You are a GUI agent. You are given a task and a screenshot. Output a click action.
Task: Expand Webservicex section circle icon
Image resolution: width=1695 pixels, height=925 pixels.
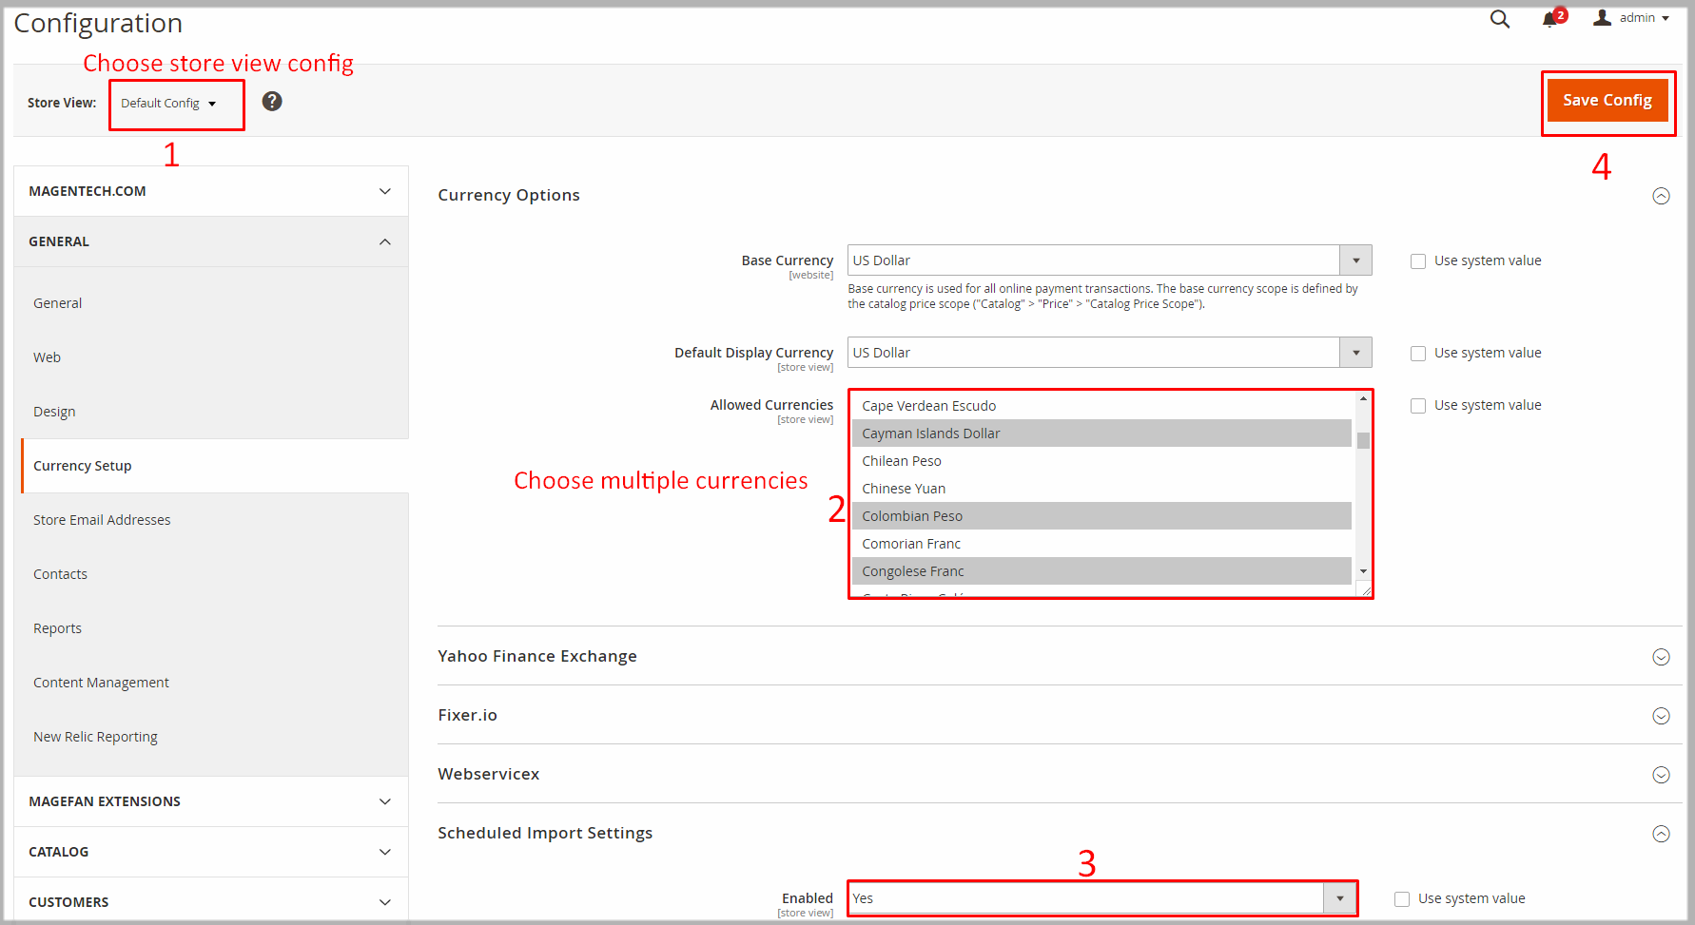click(1661, 775)
